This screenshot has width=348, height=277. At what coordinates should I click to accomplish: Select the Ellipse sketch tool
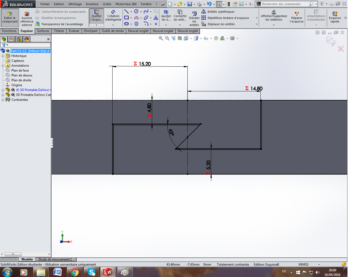[x=146, y=18]
